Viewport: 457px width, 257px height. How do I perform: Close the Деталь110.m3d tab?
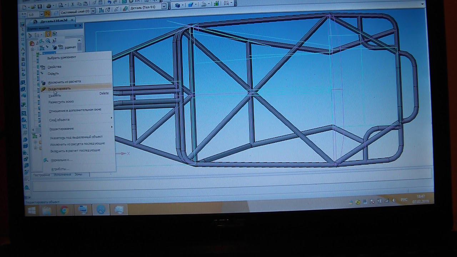pos(72,20)
